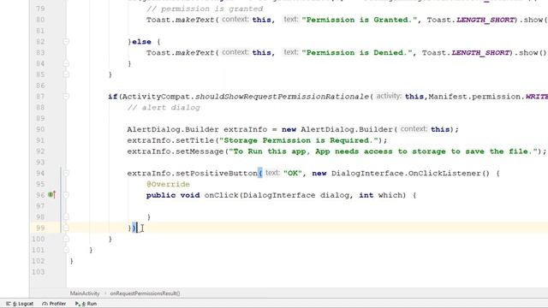Click fold end marker on line 101
This screenshot has width=548, height=308.
(66, 250)
